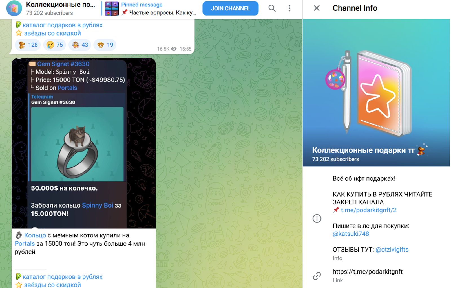
Task: Click the 'Всё об нфт подарках!' description
Action: (x=364, y=178)
